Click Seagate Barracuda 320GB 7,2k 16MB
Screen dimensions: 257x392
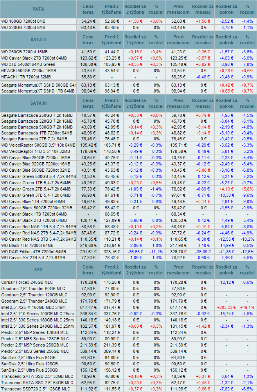tap(37, 121)
